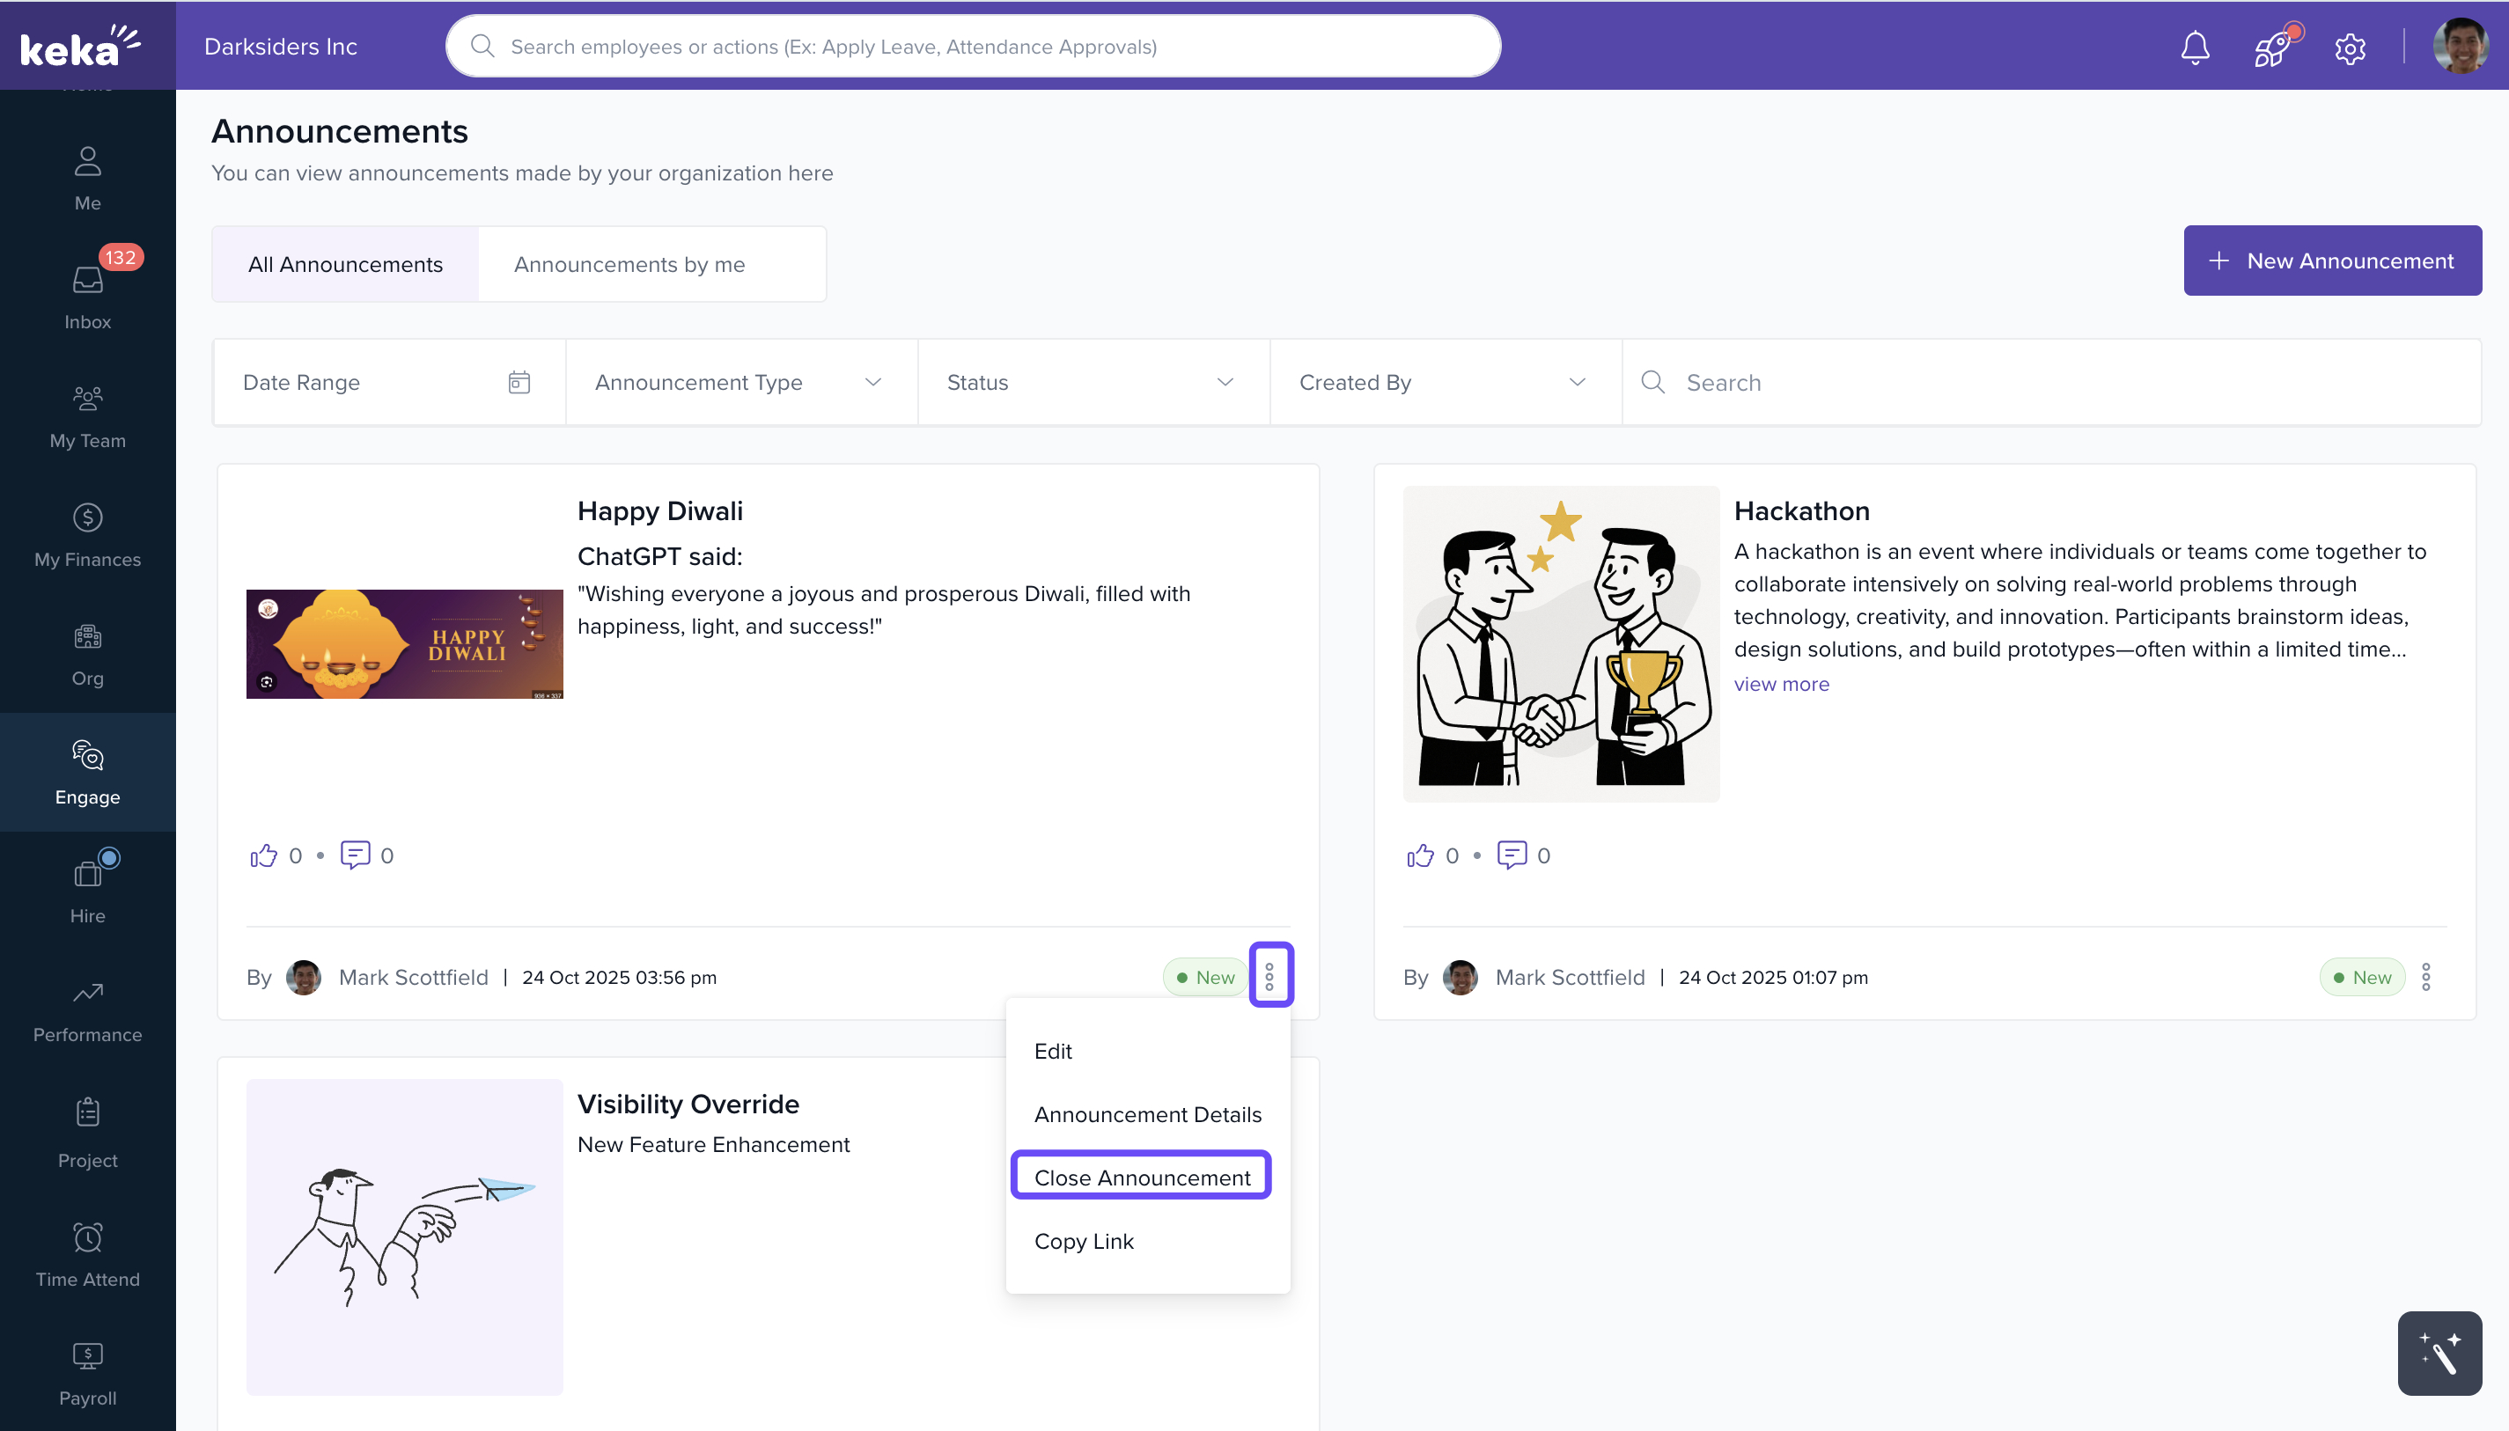
Task: Open the Created By dropdown
Action: (1443, 382)
